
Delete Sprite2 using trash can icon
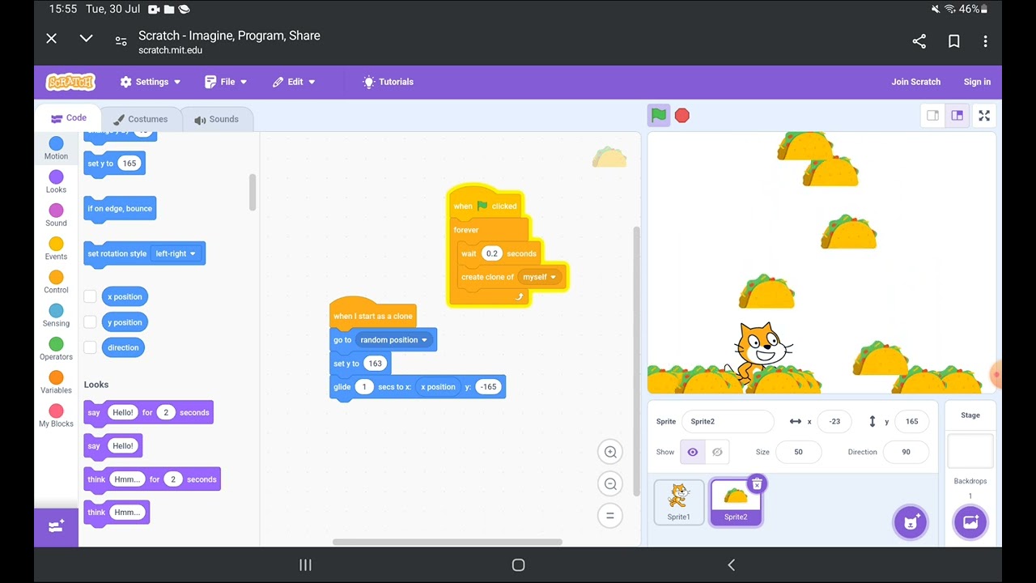(x=757, y=484)
